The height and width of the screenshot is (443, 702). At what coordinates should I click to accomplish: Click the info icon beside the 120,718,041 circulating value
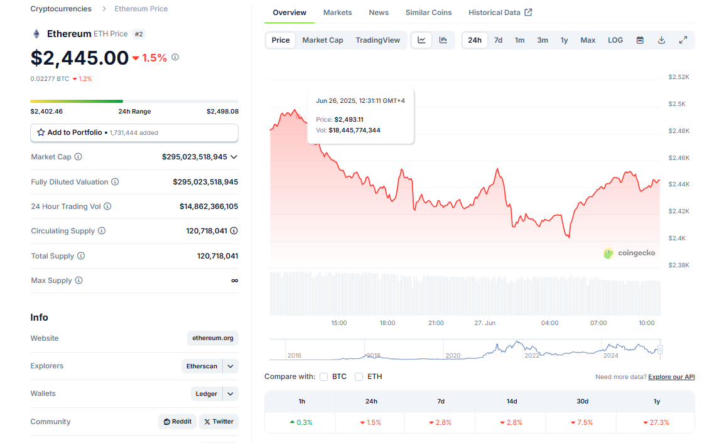click(x=234, y=231)
